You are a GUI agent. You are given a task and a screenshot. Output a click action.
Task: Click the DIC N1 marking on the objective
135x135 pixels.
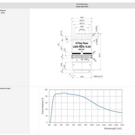81,49
